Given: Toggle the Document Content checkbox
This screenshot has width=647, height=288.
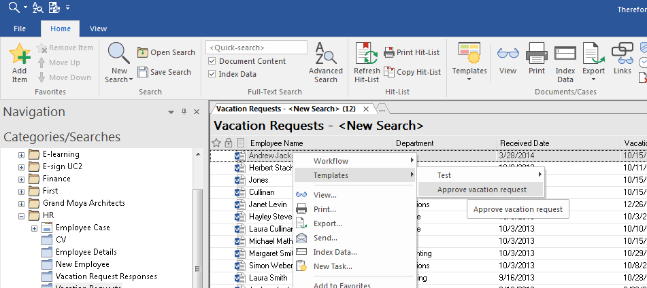Looking at the screenshot, I should [212, 61].
